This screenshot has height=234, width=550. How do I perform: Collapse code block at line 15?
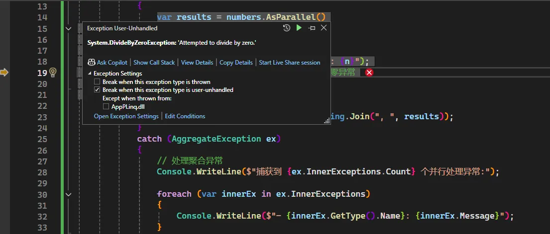coord(68,29)
